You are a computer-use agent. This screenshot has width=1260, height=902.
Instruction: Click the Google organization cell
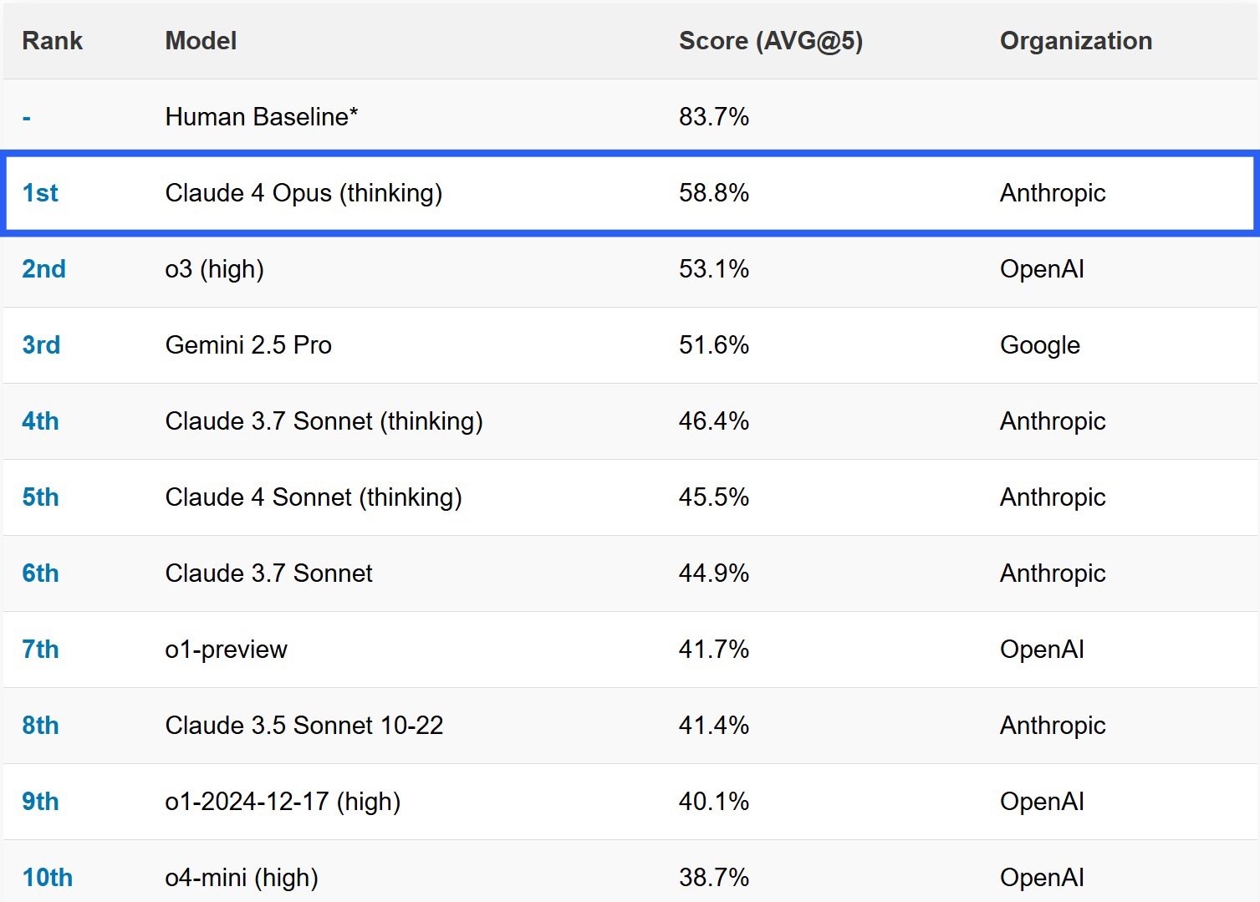[x=1040, y=345]
